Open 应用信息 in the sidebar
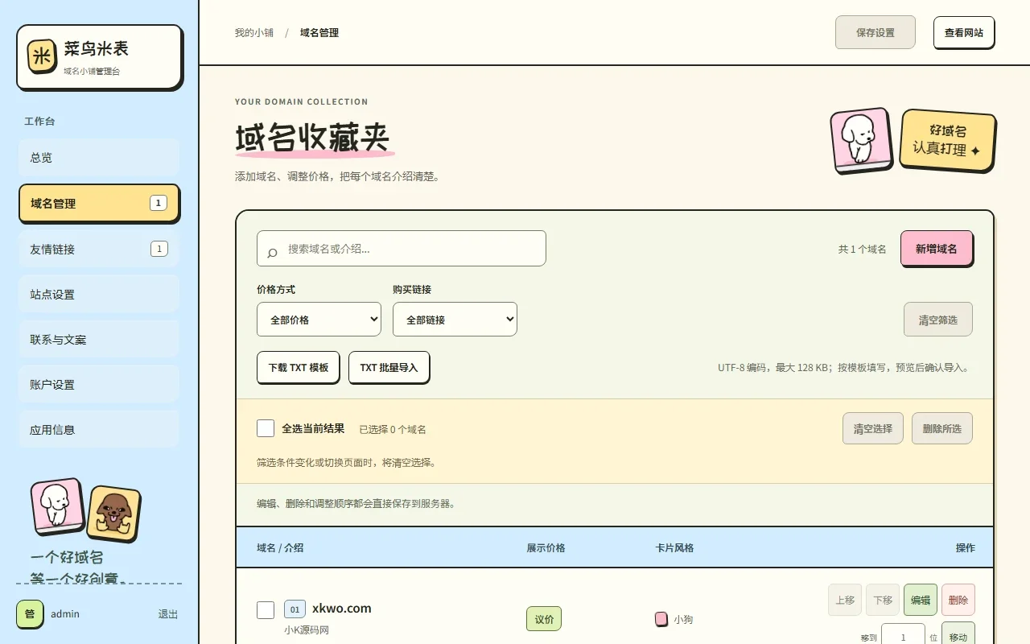The image size is (1030, 644). click(99, 430)
